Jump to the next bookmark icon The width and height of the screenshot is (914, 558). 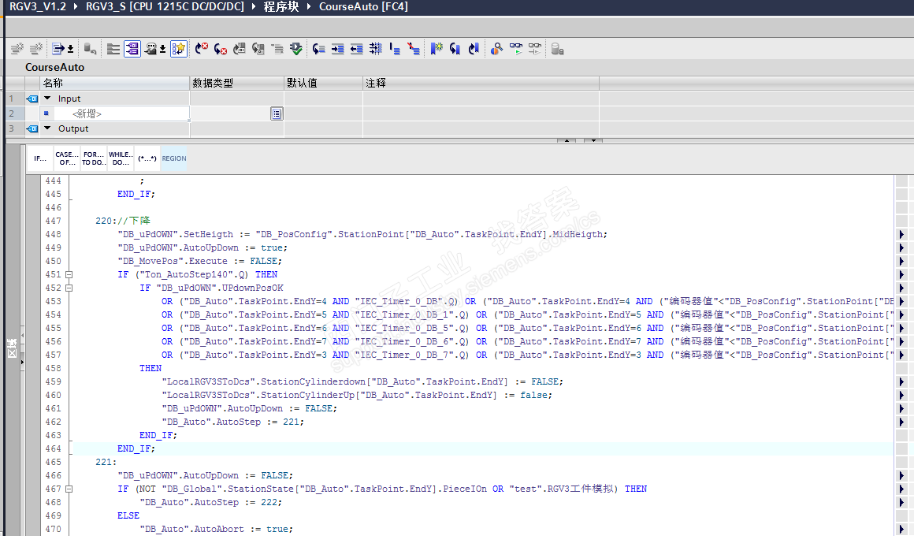coord(455,49)
